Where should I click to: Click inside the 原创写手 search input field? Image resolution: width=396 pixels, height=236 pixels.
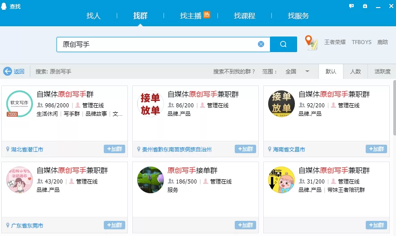click(156, 44)
